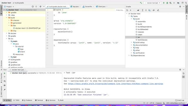Open the Build tool window button
Image resolution: width=188 pixels, height=106 pixels.
[x=61, y=100]
